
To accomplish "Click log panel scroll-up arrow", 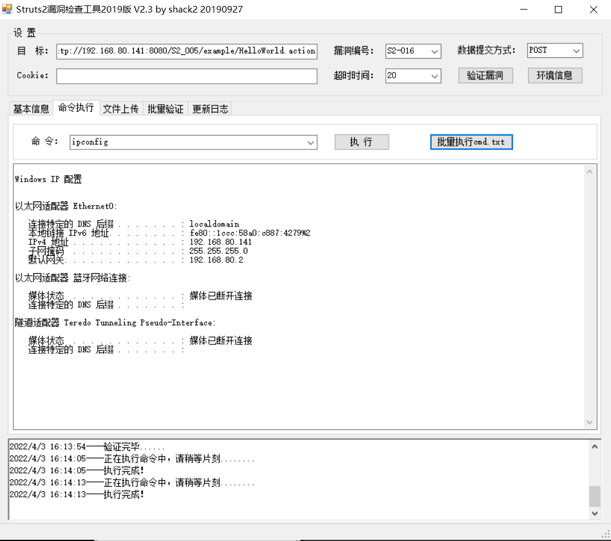I will click(595, 447).
